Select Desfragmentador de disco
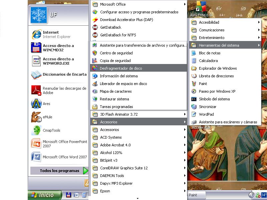267x200 pixels. pos(120,68)
